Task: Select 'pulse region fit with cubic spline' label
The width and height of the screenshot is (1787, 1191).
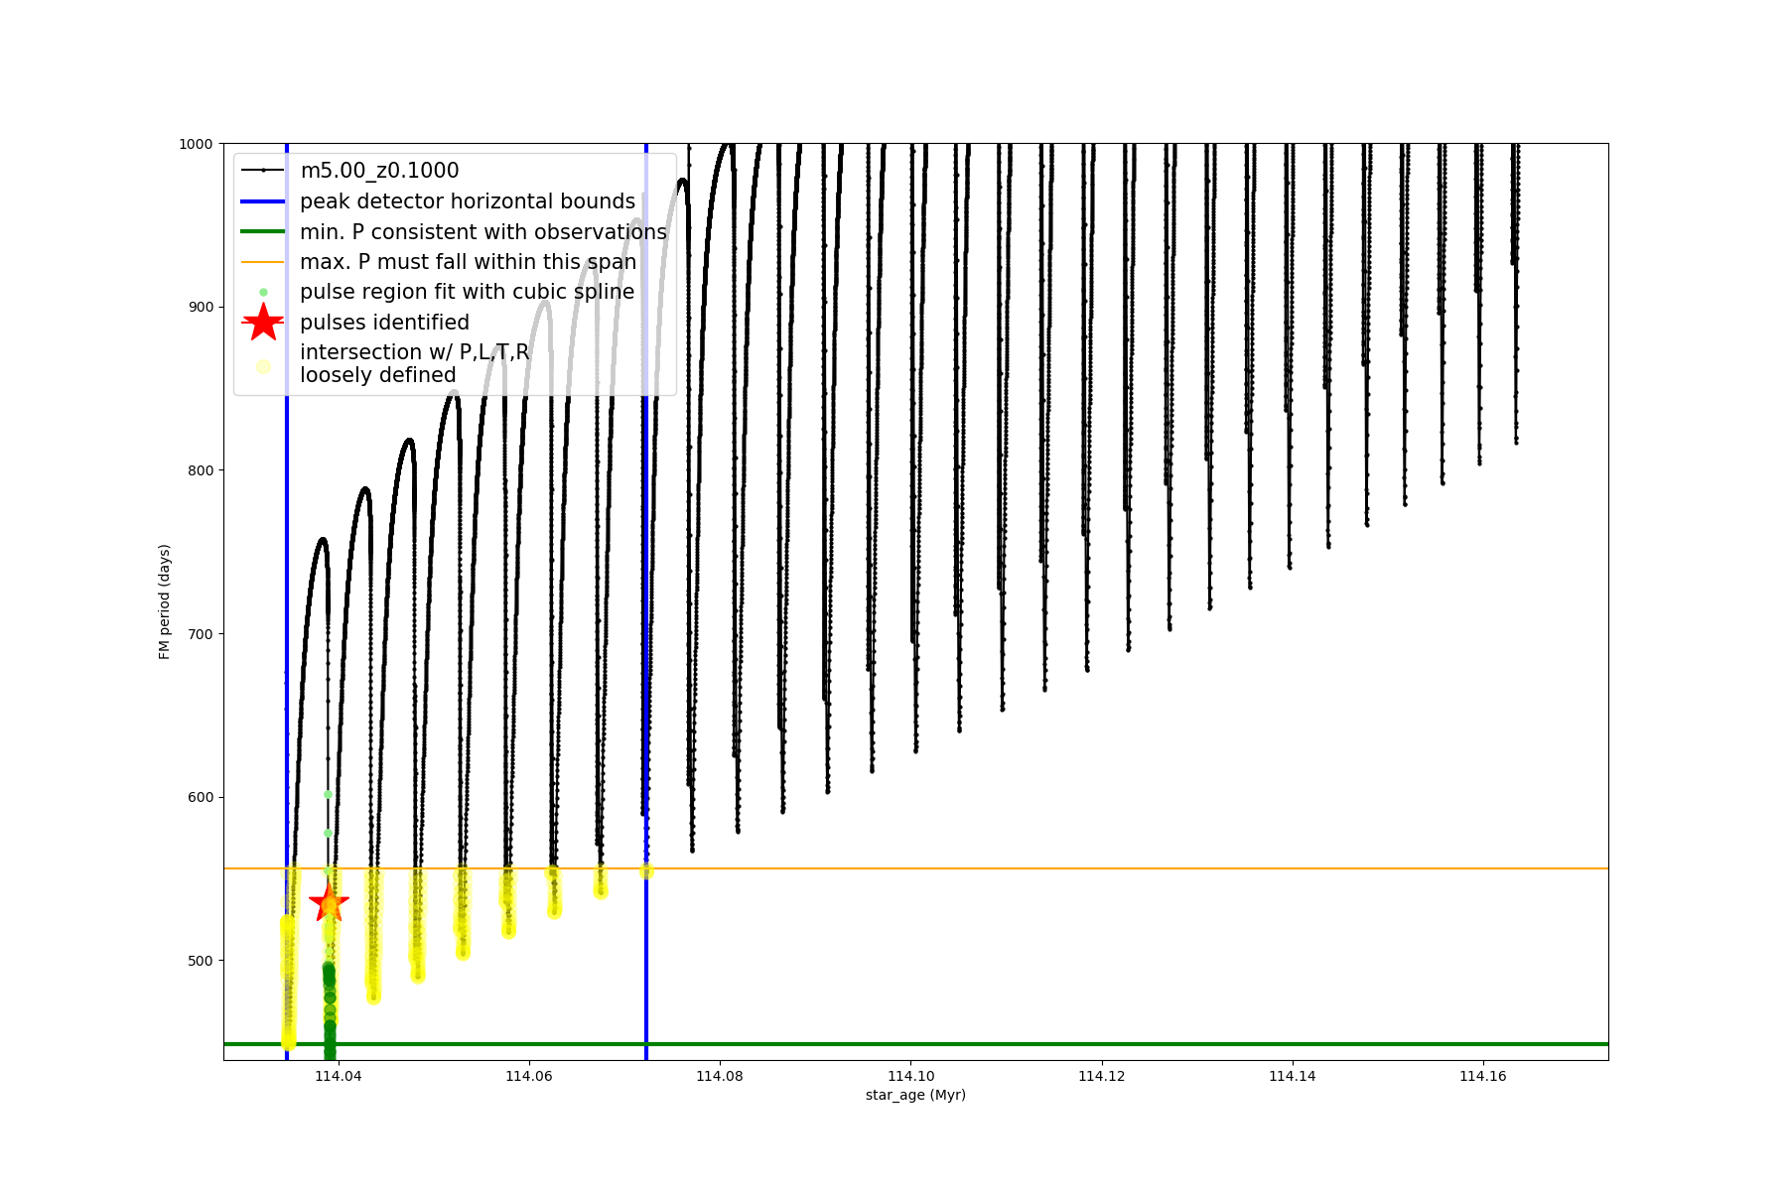Action: click(467, 292)
